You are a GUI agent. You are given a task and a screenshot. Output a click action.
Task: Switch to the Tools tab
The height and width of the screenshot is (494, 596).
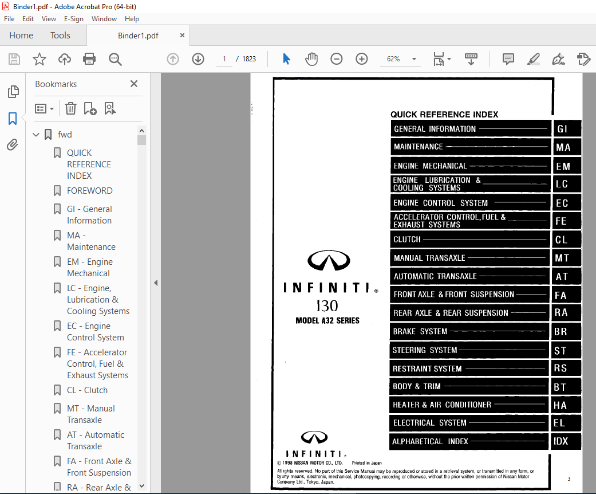61,36
